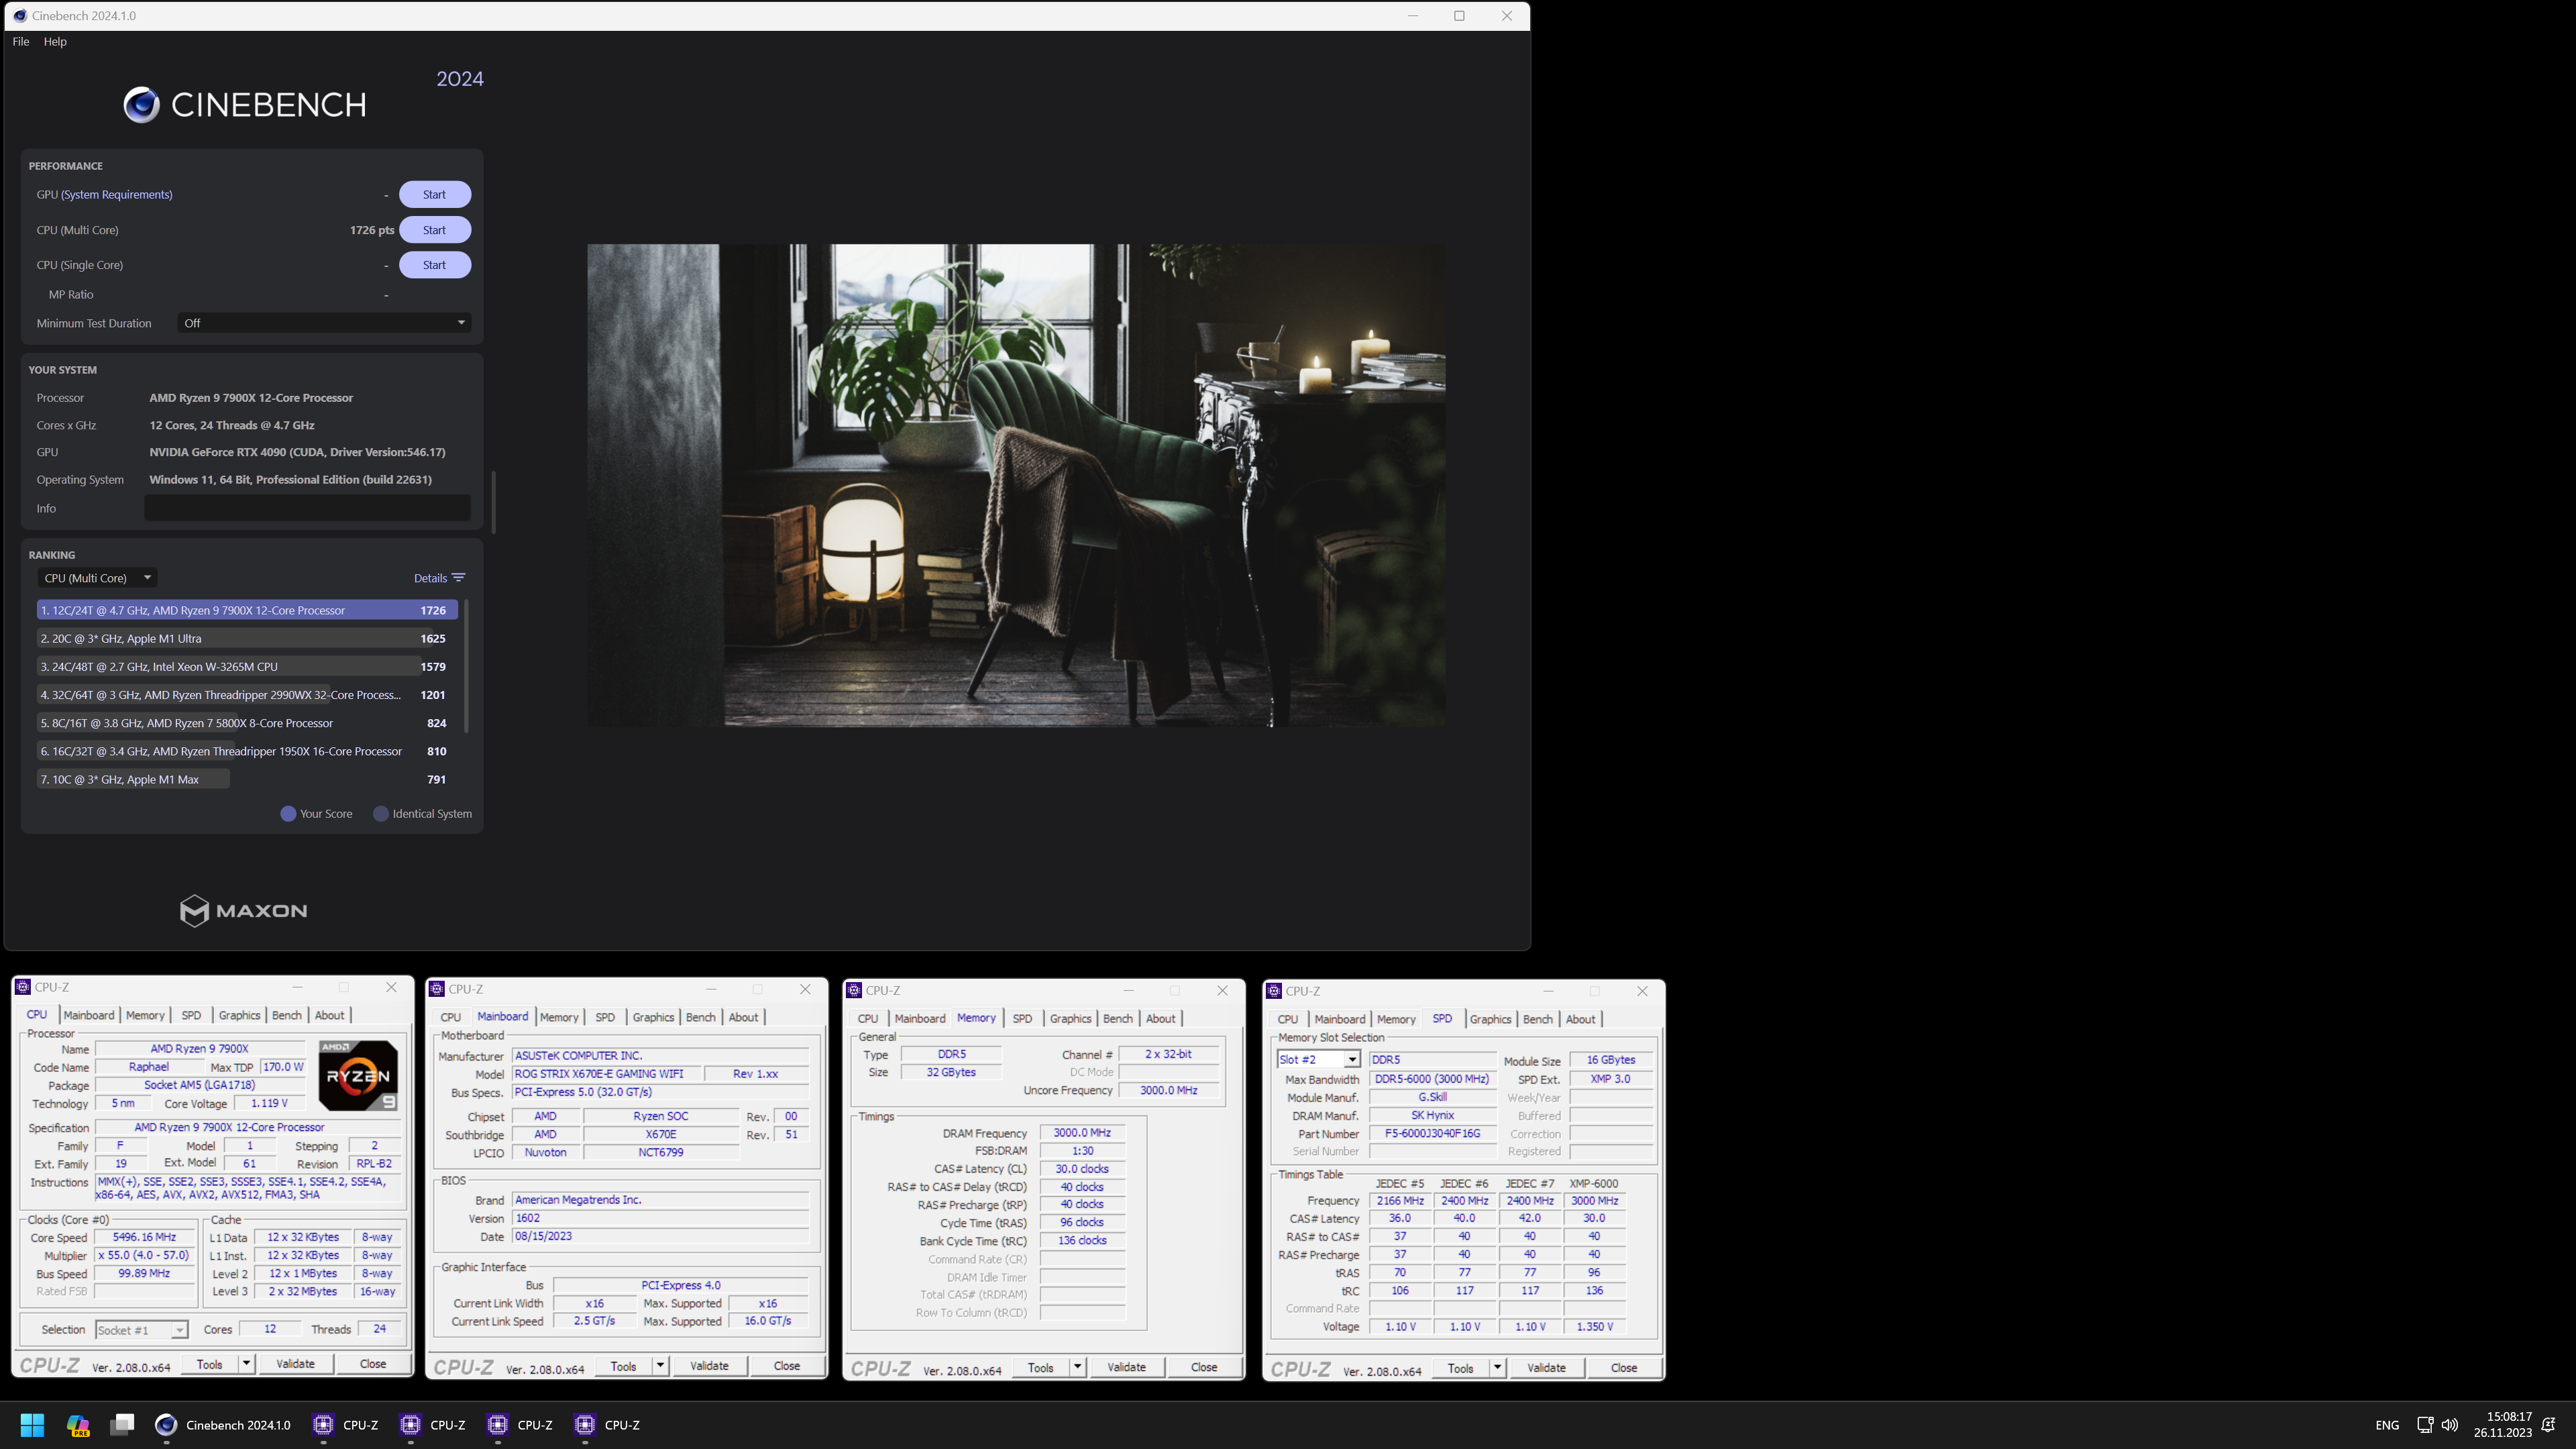Activate the fourth CPU-Z taskbar icon
This screenshot has height=1449, width=2576.
coord(608,1425)
